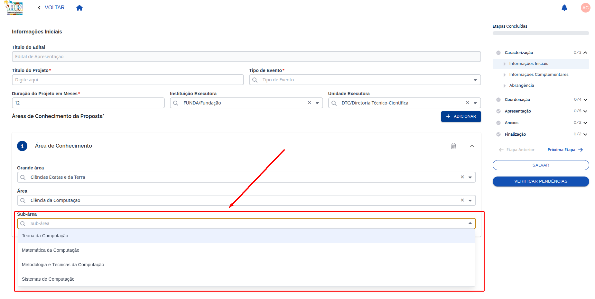Image resolution: width=595 pixels, height=299 pixels.
Task: Choose Metodologia e Técnicas da Computação
Action: pos(246,265)
